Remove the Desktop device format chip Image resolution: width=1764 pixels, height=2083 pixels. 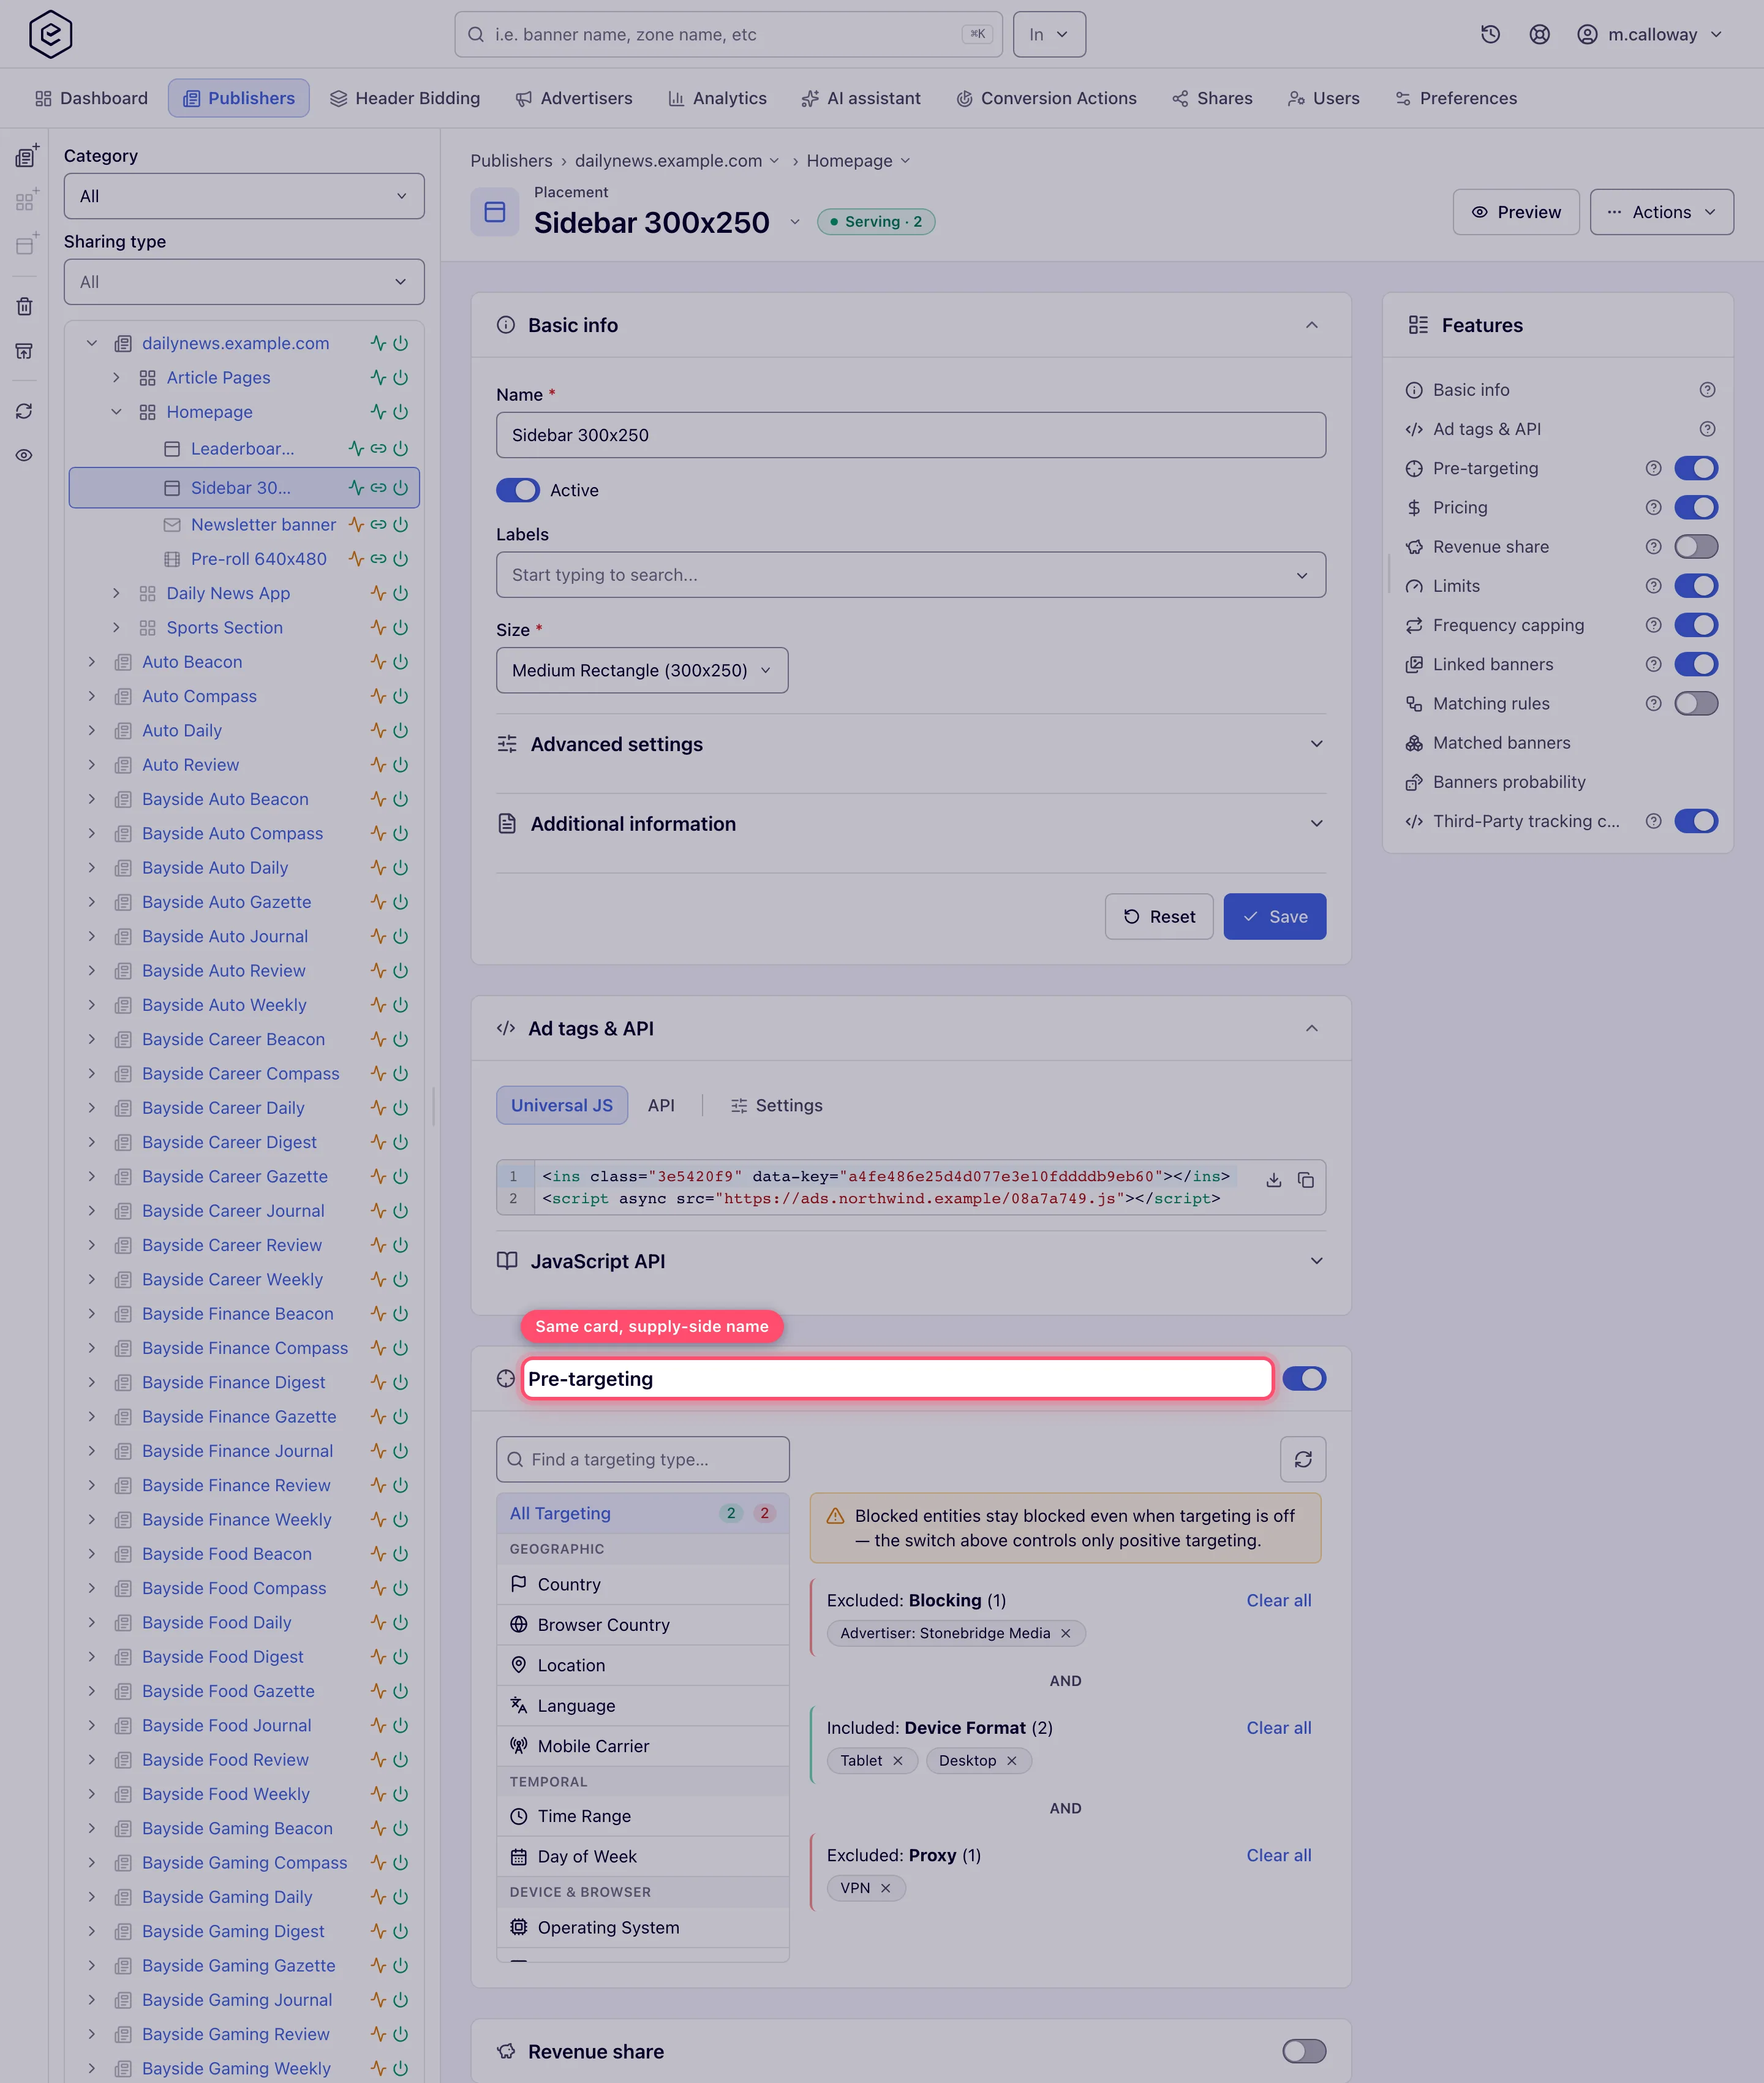pos(1012,1761)
